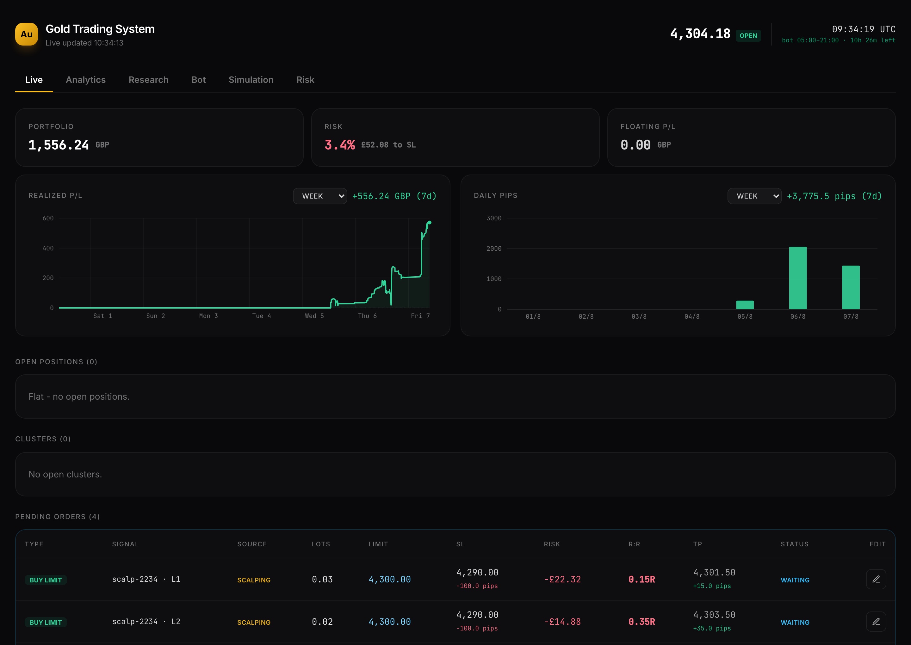Click the LOTS column header

tap(321, 544)
